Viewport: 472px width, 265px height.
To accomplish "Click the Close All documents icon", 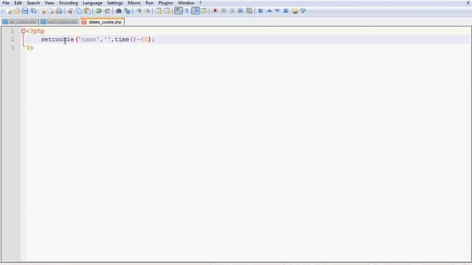I will coord(51,11).
